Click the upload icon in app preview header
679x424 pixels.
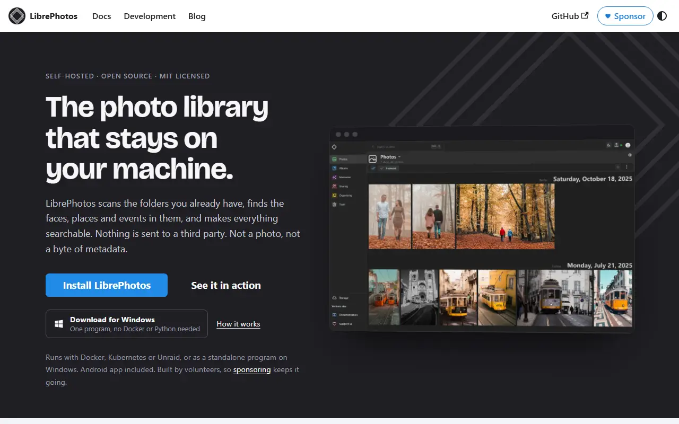click(616, 145)
